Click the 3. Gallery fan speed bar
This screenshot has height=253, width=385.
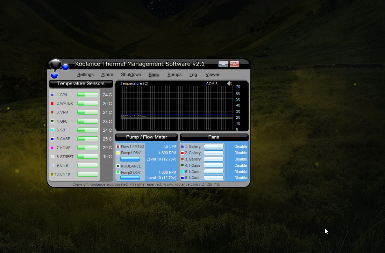tap(214, 159)
